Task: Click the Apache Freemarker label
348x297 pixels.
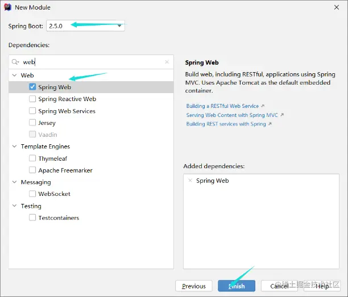Action: tap(65, 170)
